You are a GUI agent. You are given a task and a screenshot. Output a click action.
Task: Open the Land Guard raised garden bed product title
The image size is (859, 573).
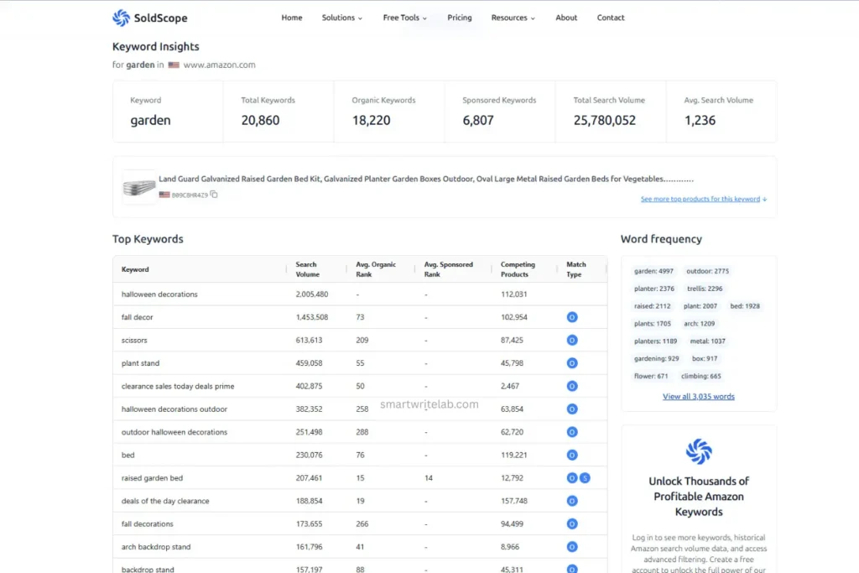pos(426,180)
